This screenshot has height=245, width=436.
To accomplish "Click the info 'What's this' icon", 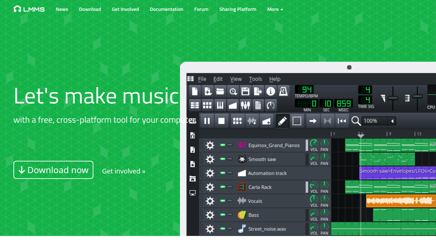I will pos(271,91).
